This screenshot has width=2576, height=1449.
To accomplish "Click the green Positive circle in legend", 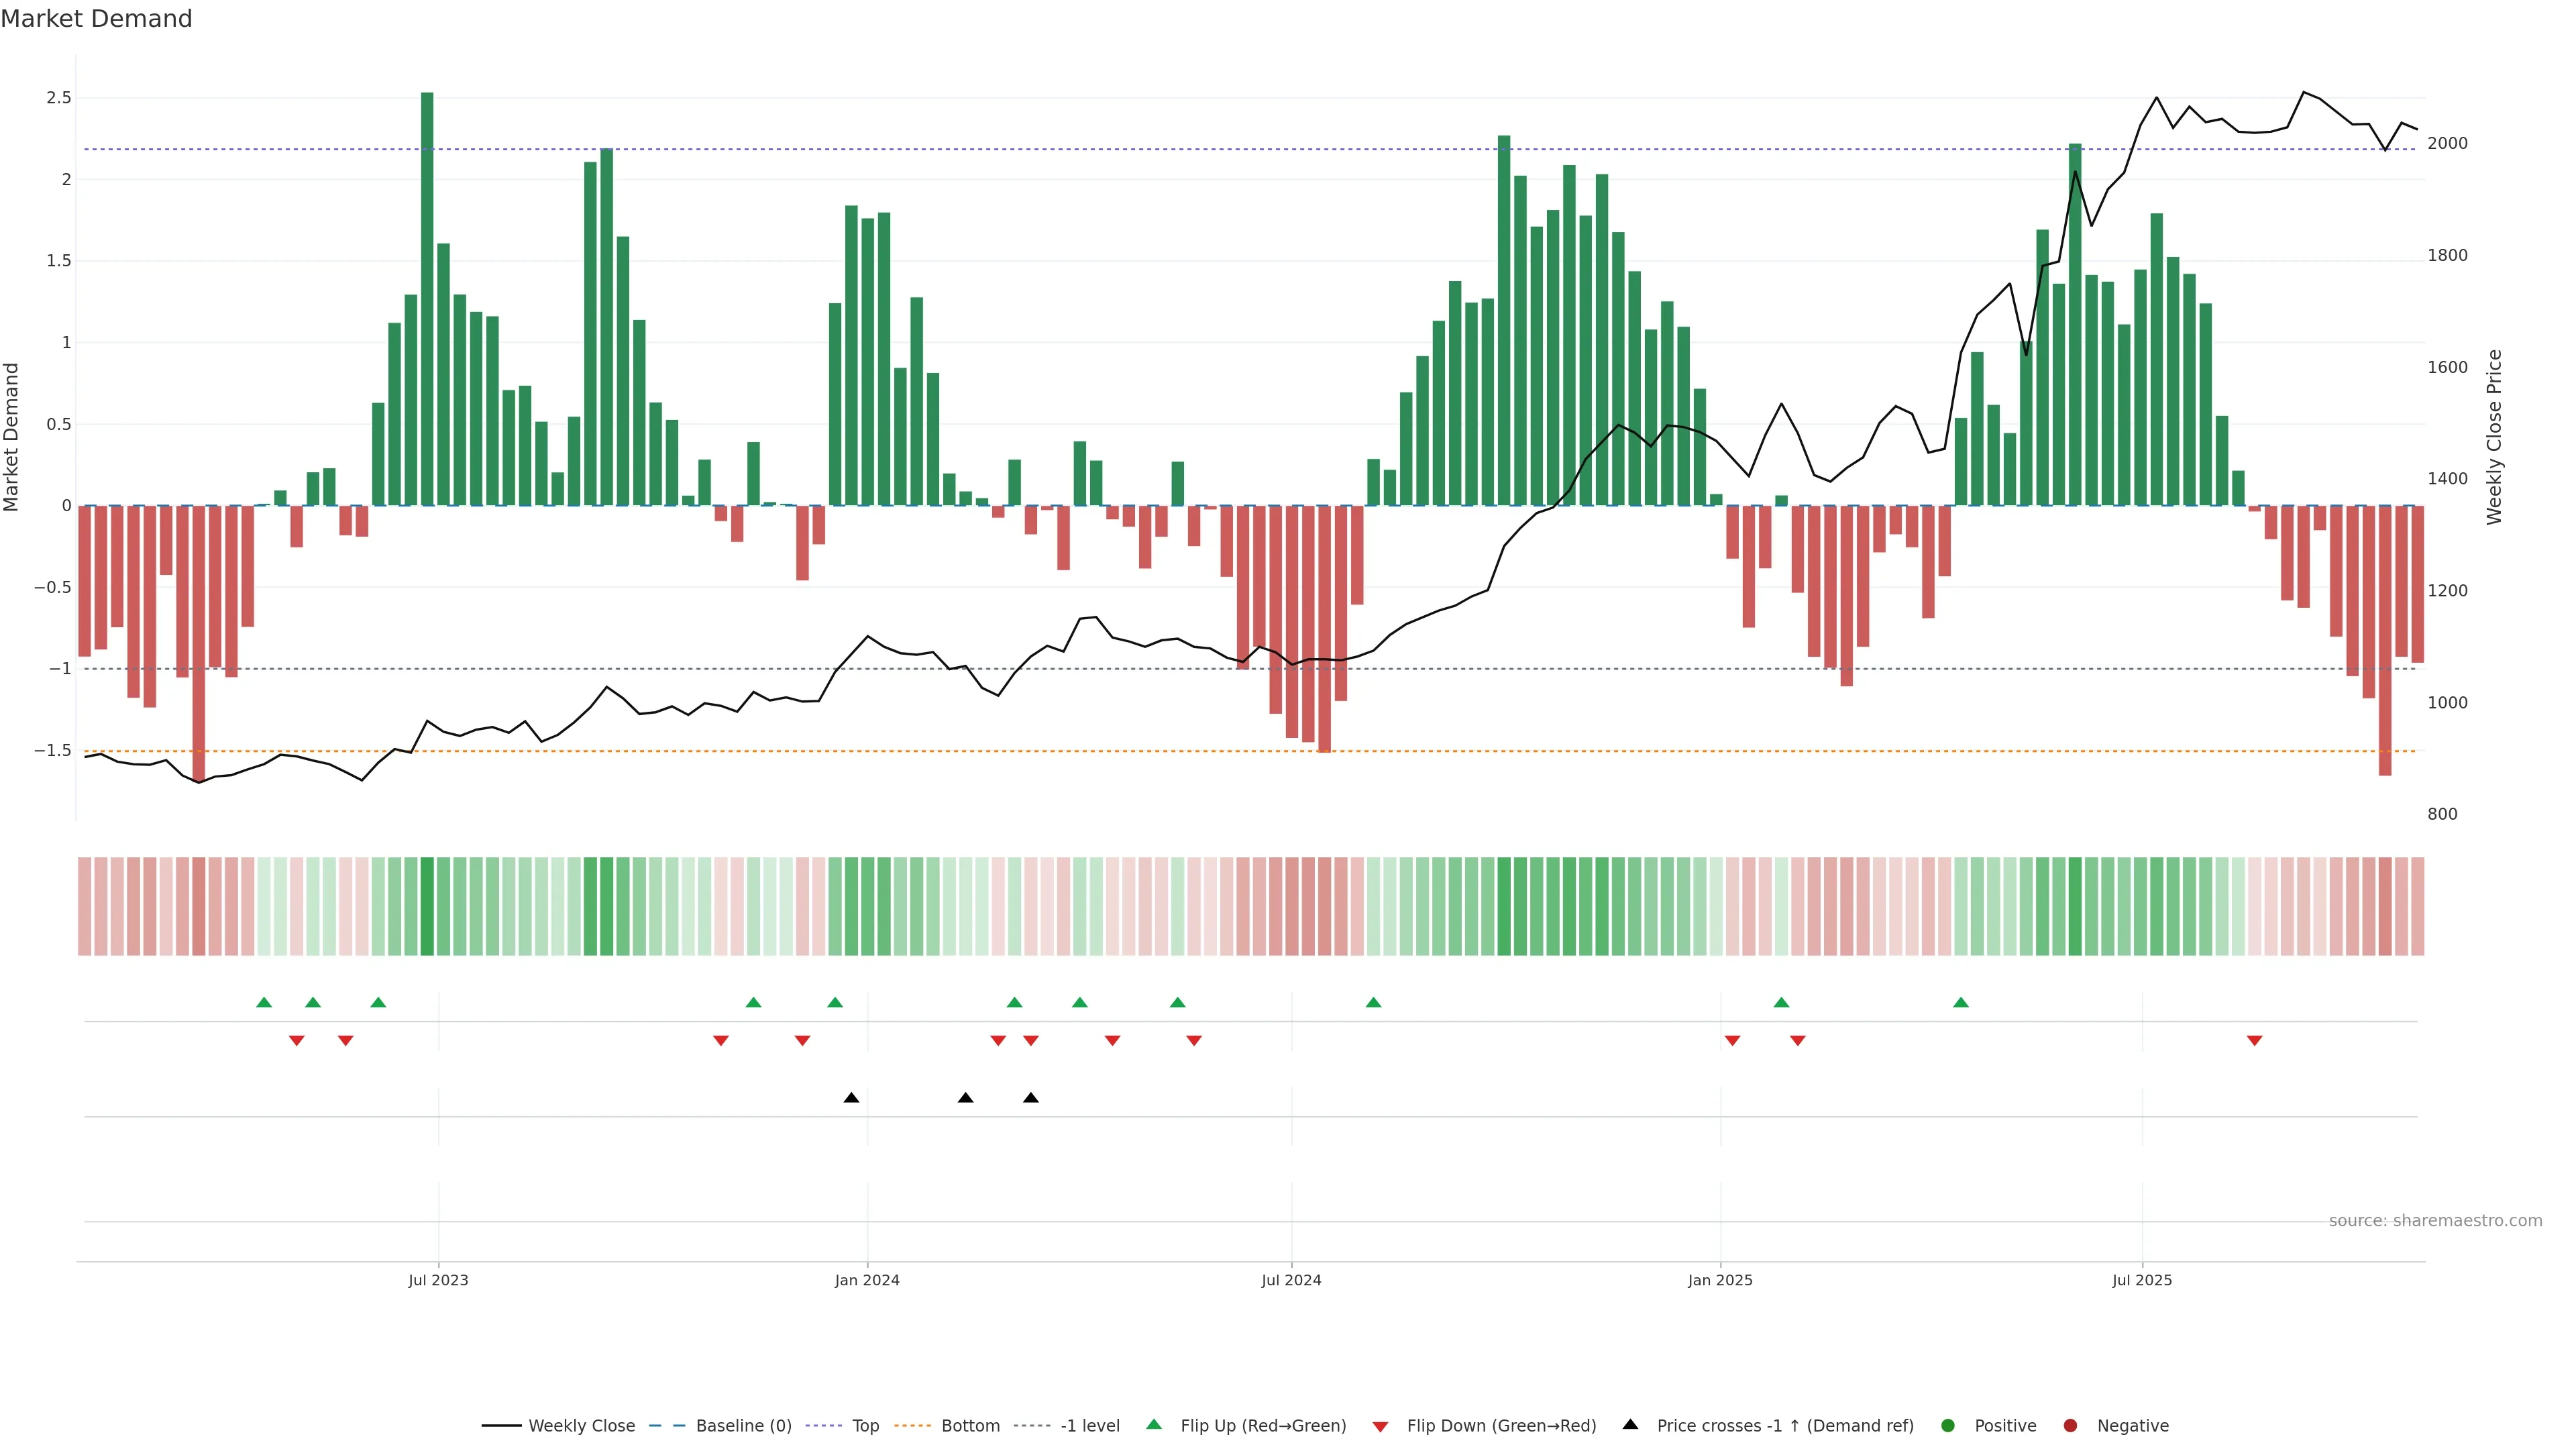I will tap(1947, 1426).
